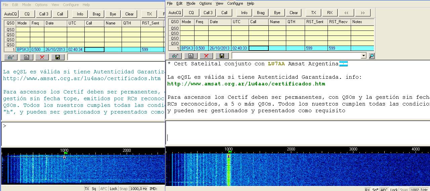Click Clear button in left window
This screenshot has width=430, height=191.
tap(129, 14)
